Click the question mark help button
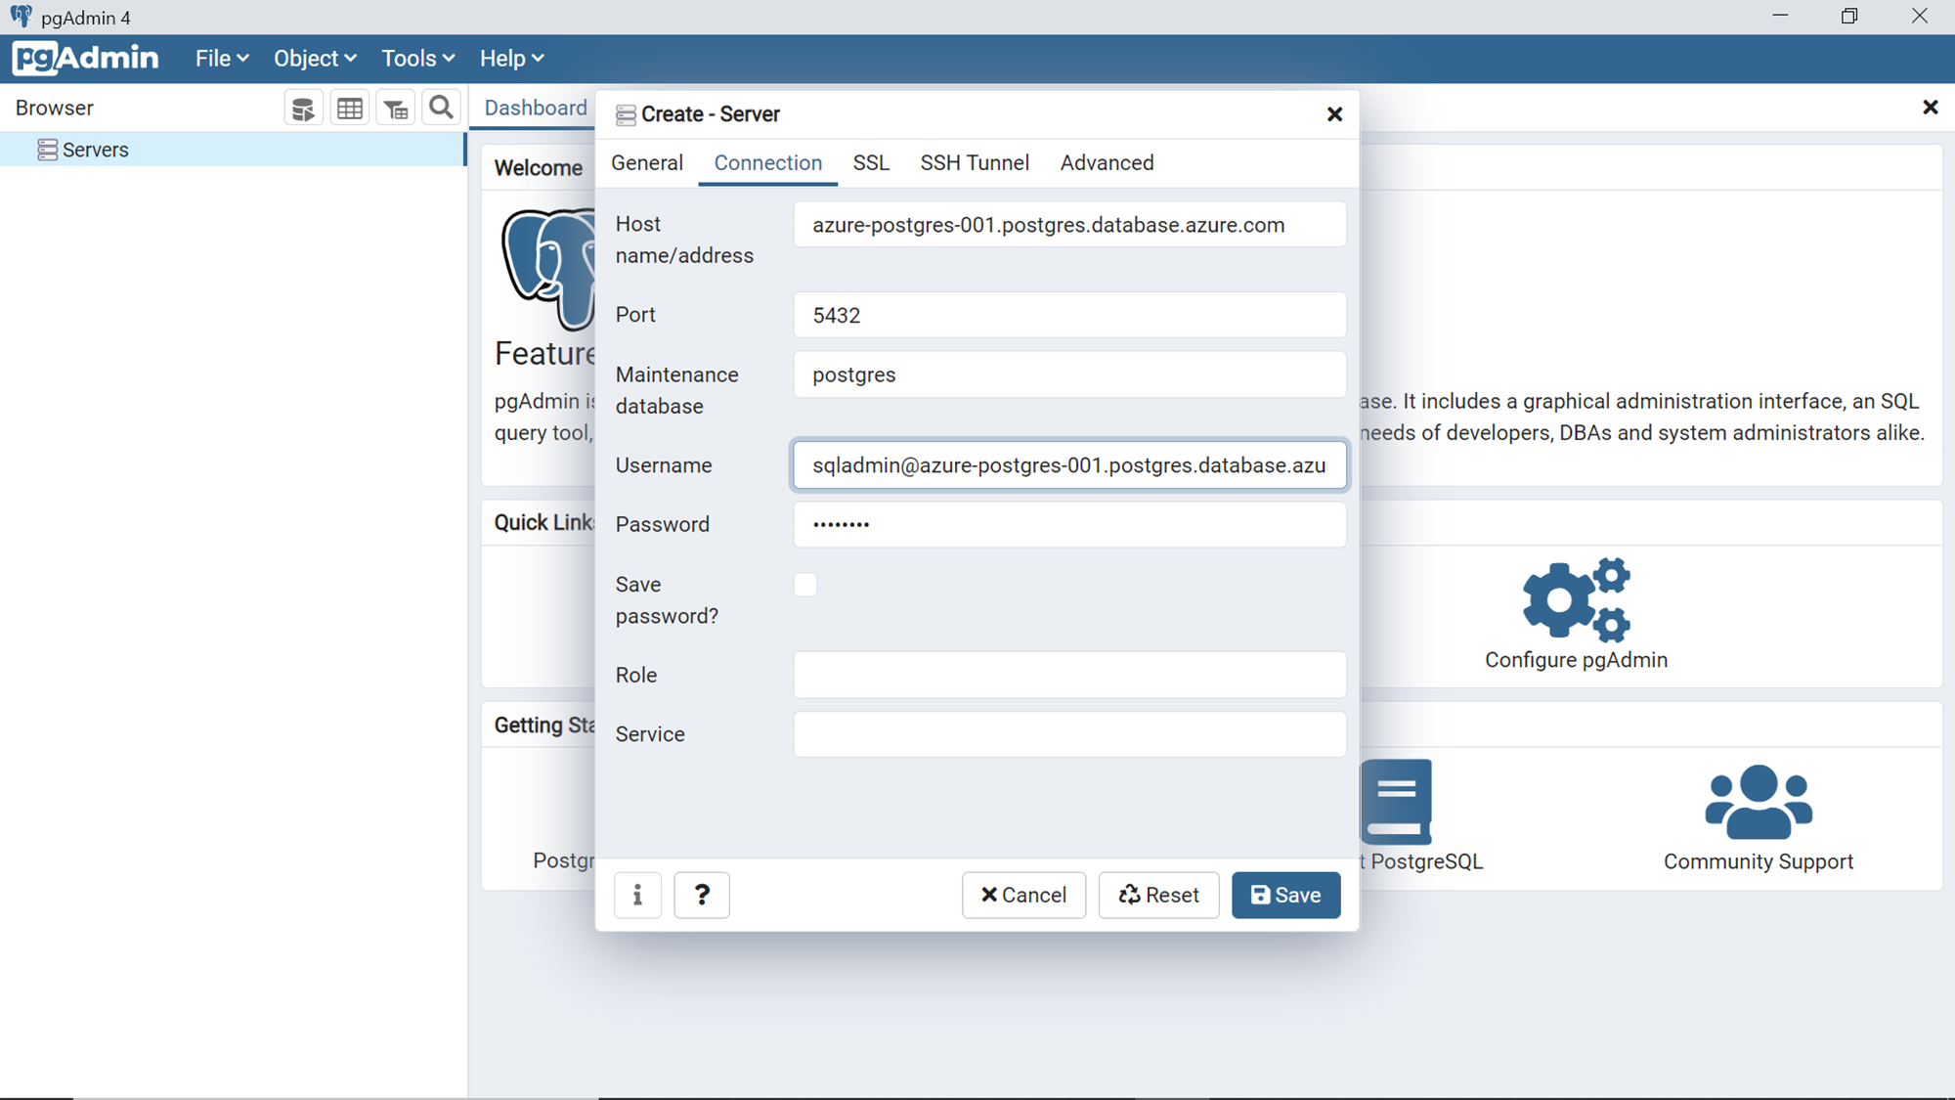Screen dimensions: 1955x1100 (701, 895)
